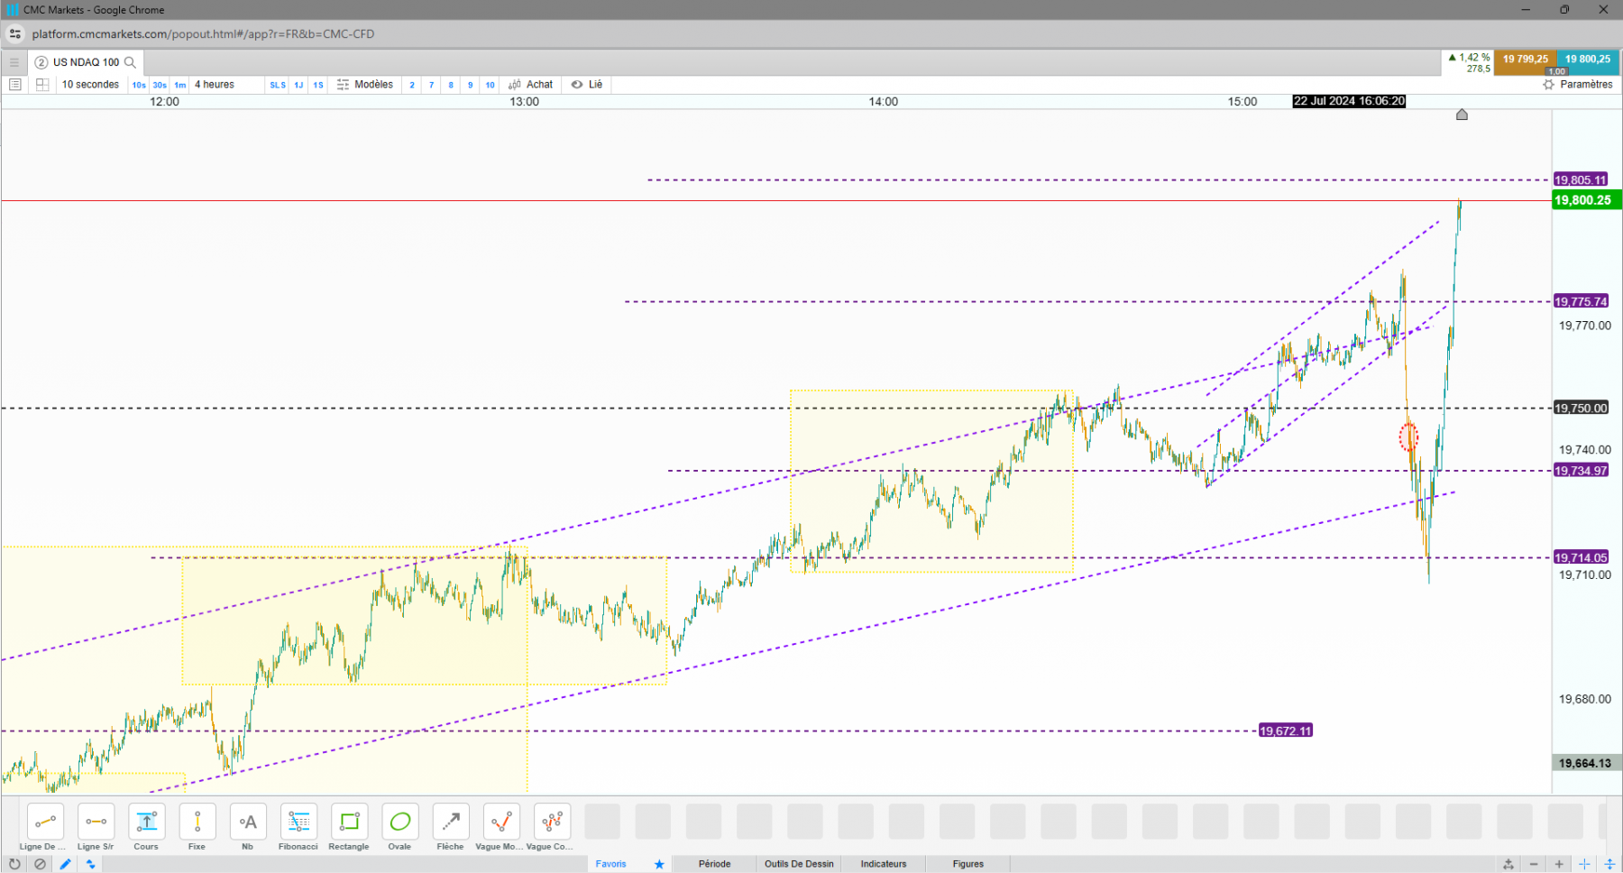Pick the Rectangle drawing tool
Screen dimensions: 1623x873
pos(349,822)
